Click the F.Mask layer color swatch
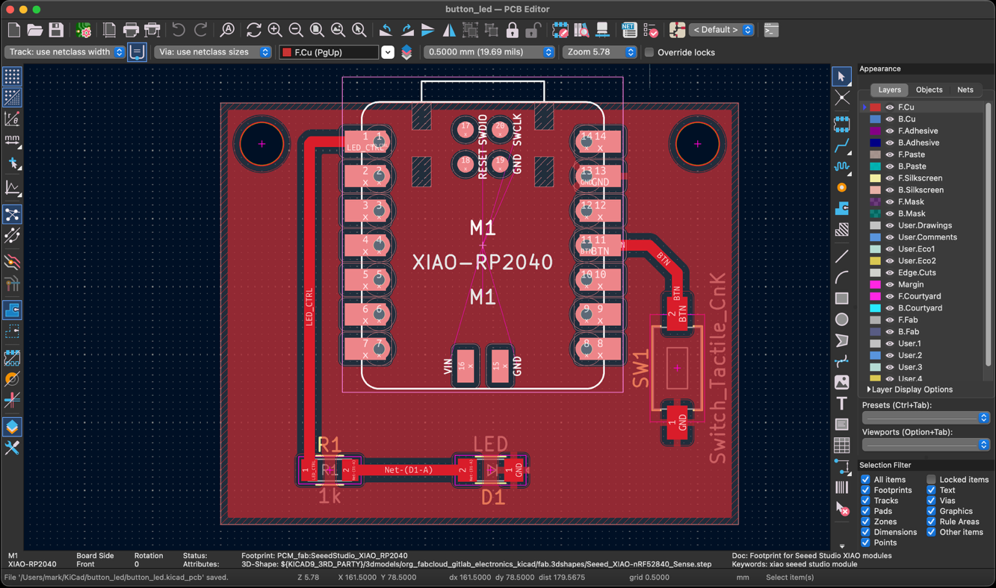 pos(875,201)
